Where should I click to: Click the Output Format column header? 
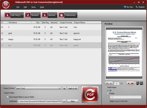(66, 23)
